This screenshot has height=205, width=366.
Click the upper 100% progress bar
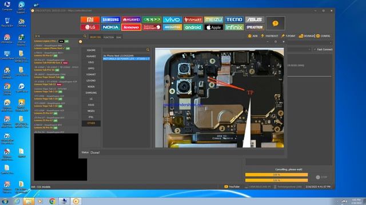point(276,175)
